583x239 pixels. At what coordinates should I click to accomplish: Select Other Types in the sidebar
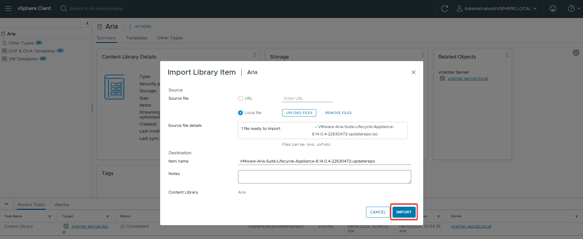point(21,43)
